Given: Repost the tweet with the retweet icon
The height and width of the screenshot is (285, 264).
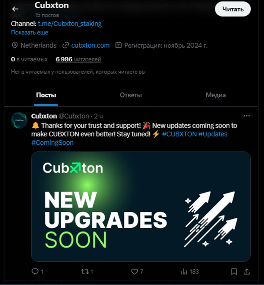Looking at the screenshot, I should [85, 271].
